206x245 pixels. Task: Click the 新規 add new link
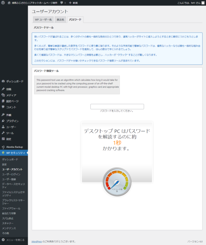75,3
